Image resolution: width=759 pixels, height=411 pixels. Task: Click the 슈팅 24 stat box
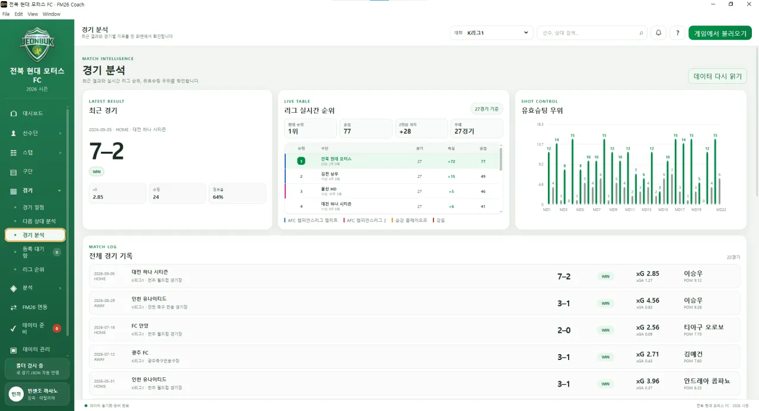[x=177, y=193]
